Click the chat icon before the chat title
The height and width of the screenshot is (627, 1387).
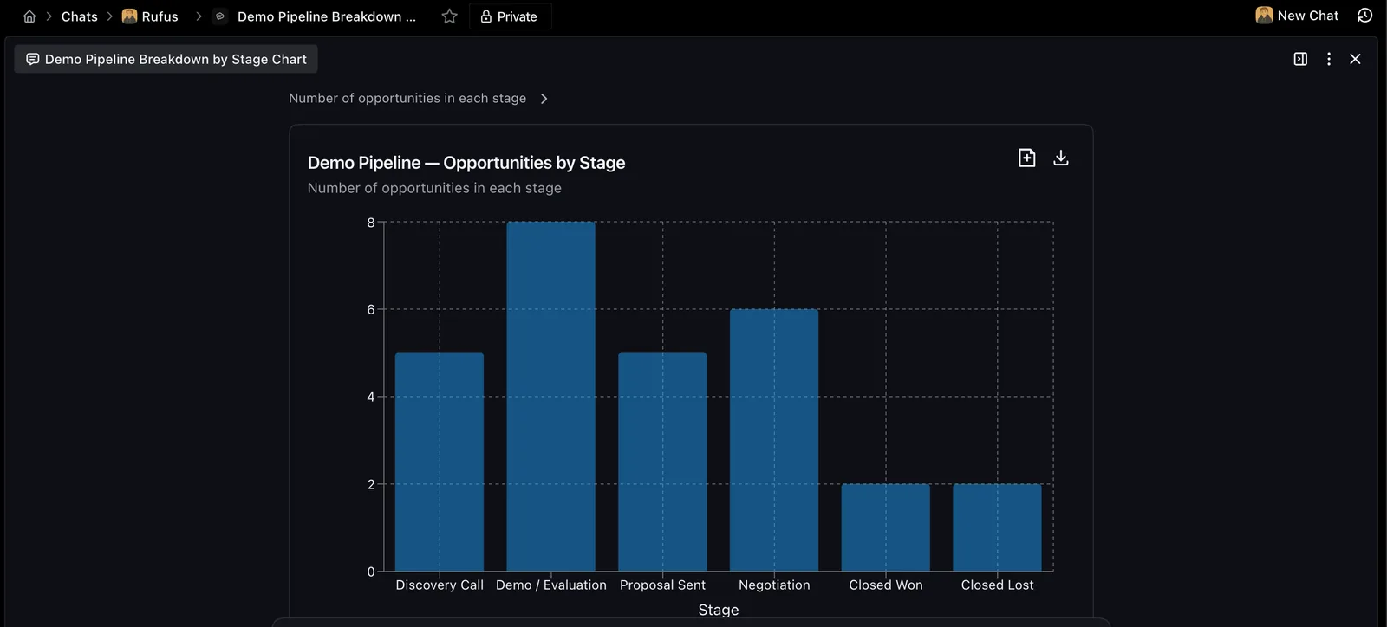pos(220,16)
